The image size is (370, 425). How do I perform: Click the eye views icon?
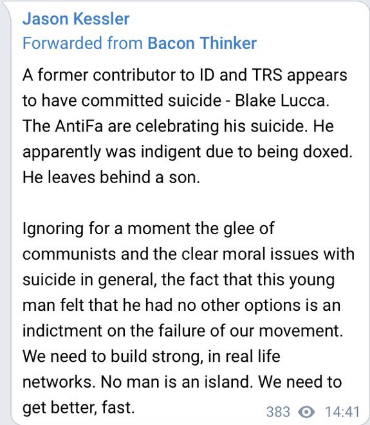coord(306,412)
